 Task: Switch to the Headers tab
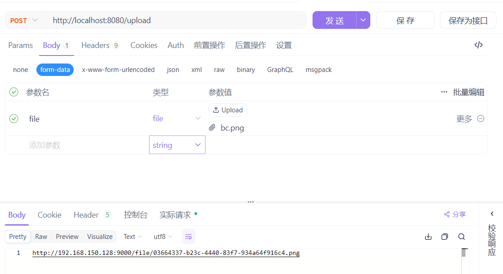[100, 45]
